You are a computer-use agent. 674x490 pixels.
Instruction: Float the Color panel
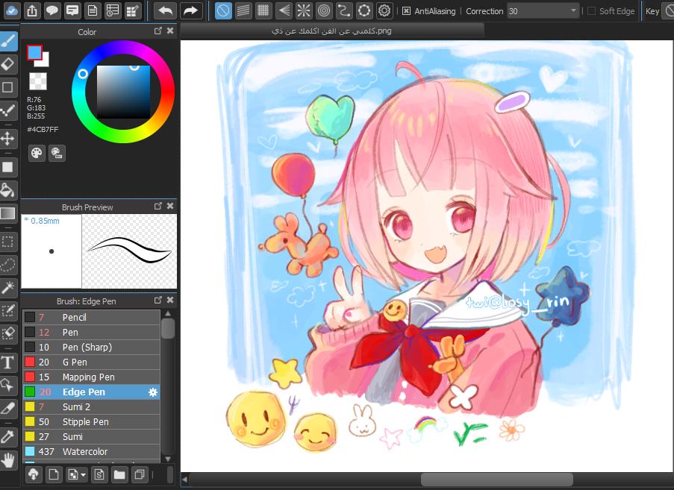(x=158, y=31)
